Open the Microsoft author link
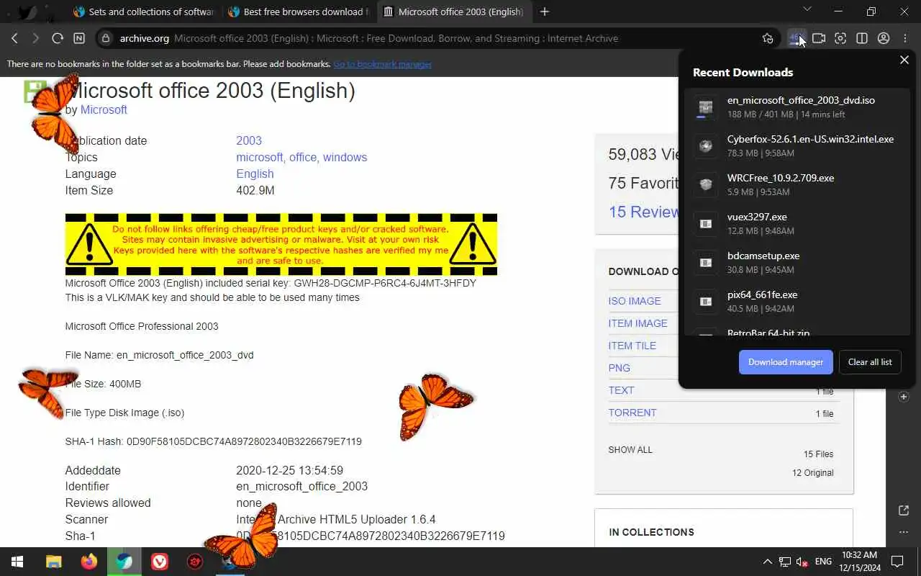Image resolution: width=921 pixels, height=576 pixels. click(x=104, y=109)
